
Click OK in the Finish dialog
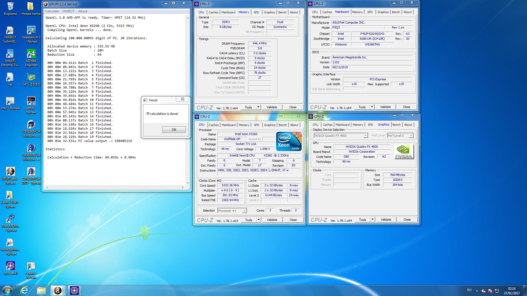(174, 130)
